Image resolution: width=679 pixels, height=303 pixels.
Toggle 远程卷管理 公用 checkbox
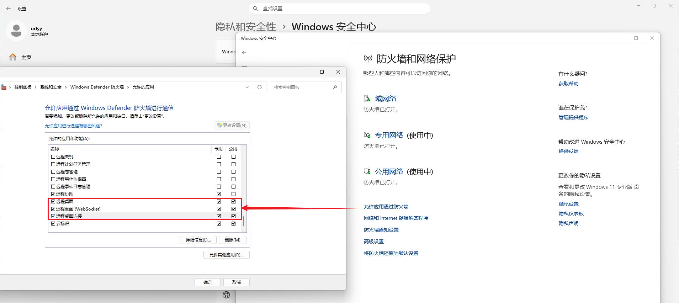pyautogui.click(x=233, y=172)
